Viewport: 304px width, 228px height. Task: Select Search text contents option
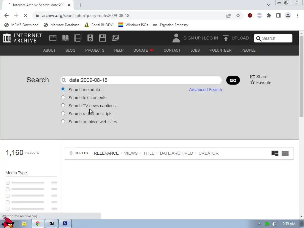63,97
